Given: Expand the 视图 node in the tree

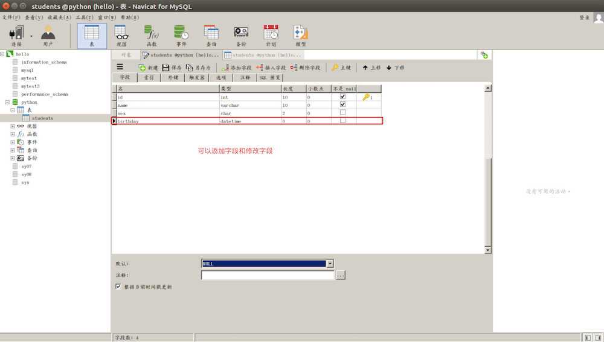Looking at the screenshot, I should [13, 126].
